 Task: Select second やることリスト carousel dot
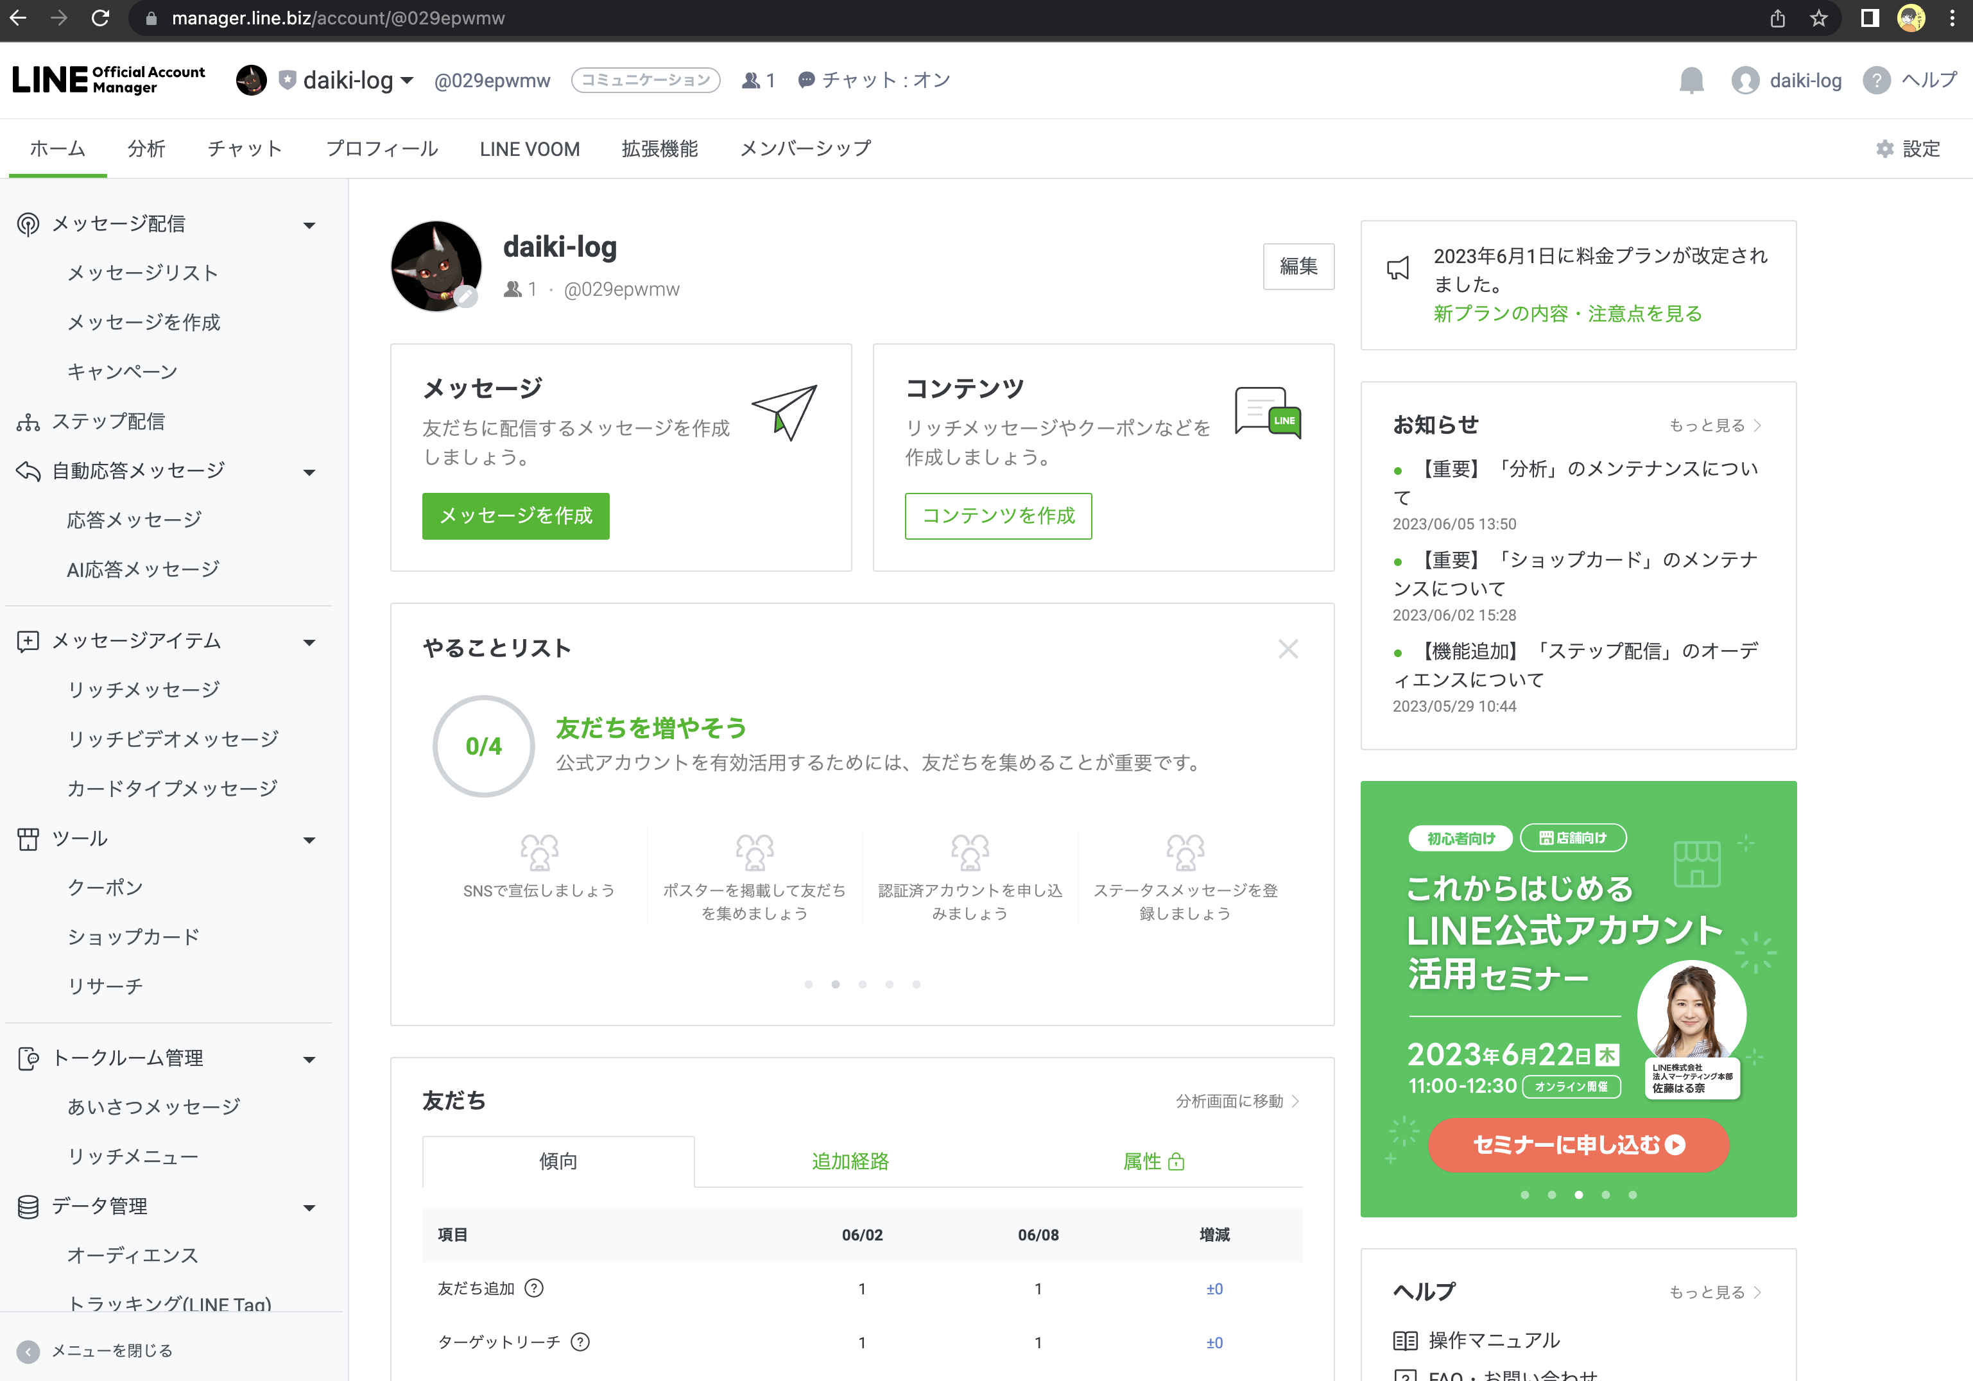tap(835, 985)
